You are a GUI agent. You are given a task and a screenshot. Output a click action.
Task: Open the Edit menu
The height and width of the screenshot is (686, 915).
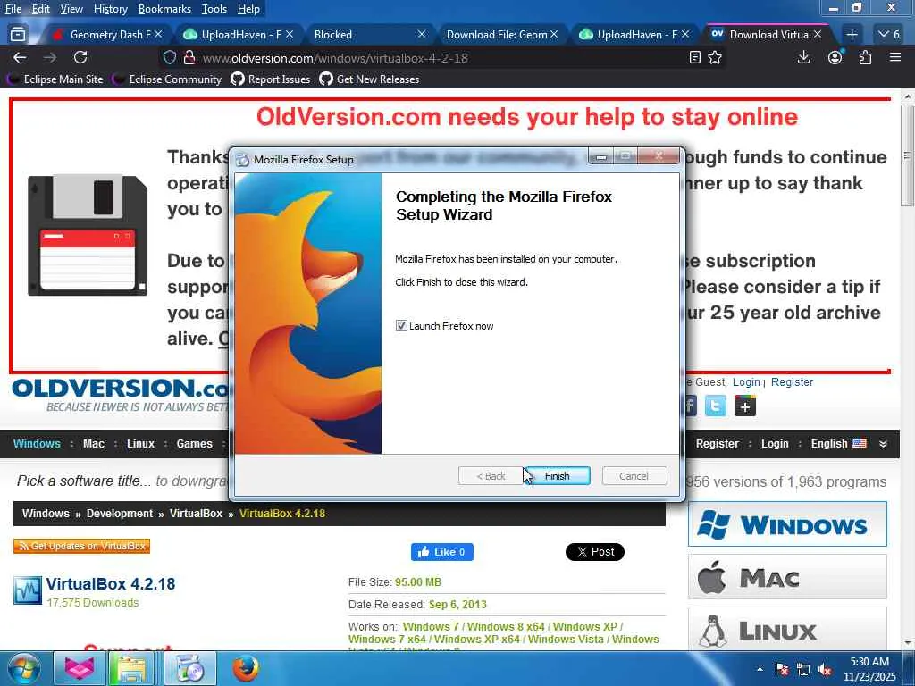41,9
